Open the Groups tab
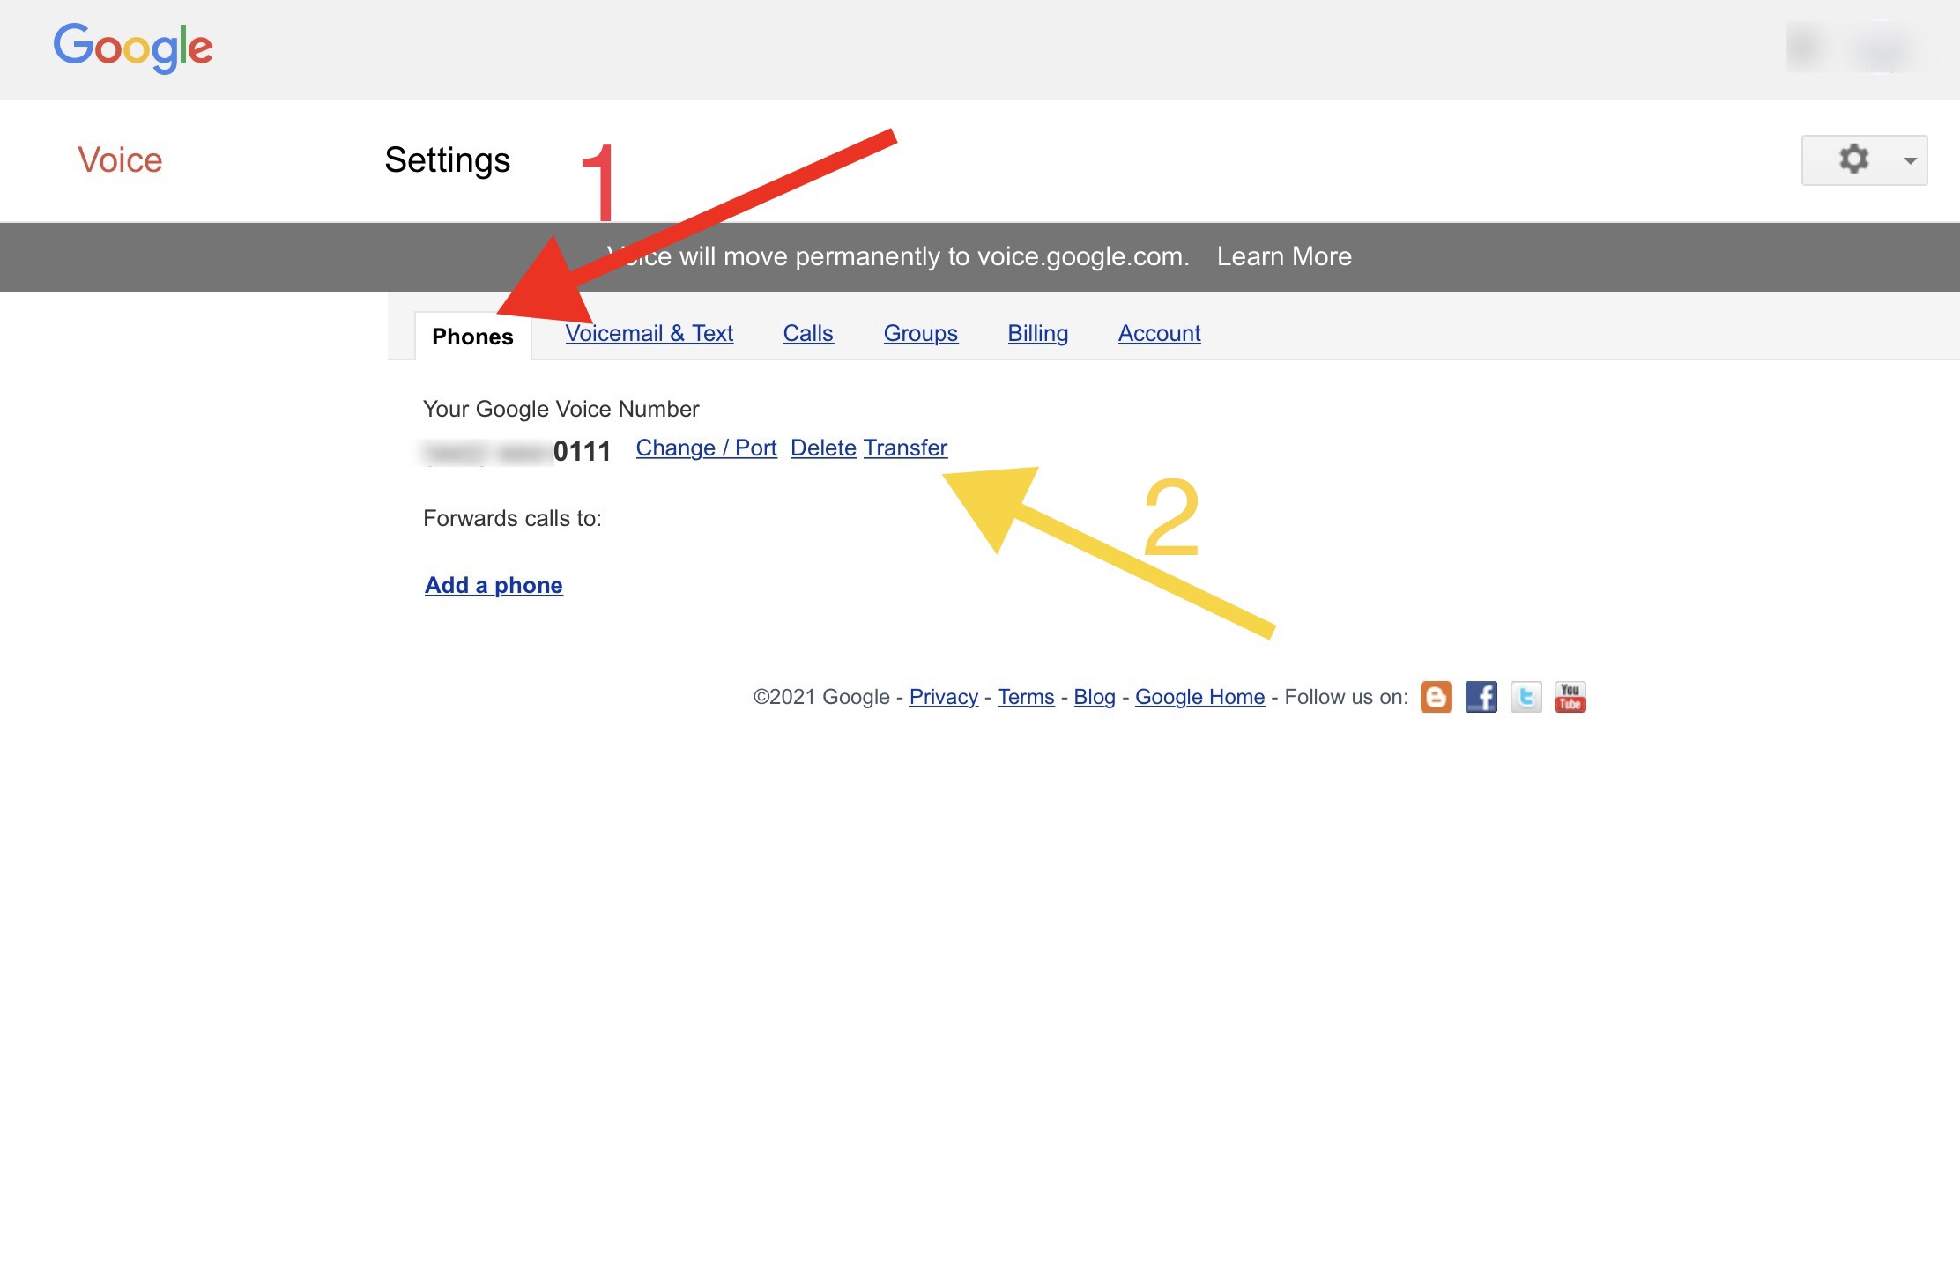Image resolution: width=1960 pixels, height=1281 pixels. pos(920,333)
